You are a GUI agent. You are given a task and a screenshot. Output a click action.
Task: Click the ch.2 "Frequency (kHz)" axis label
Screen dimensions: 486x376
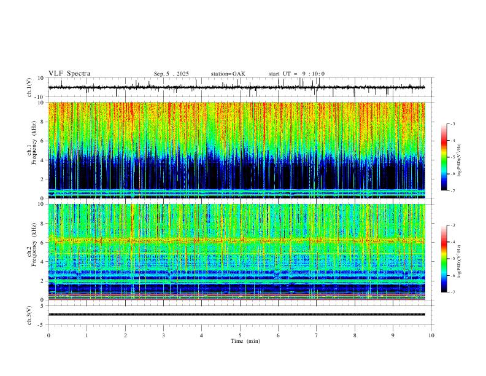34,244
